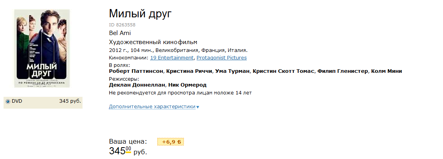The image size is (443, 159).
Task: Click the 345 руб. price in DVD row
Action: (70, 101)
